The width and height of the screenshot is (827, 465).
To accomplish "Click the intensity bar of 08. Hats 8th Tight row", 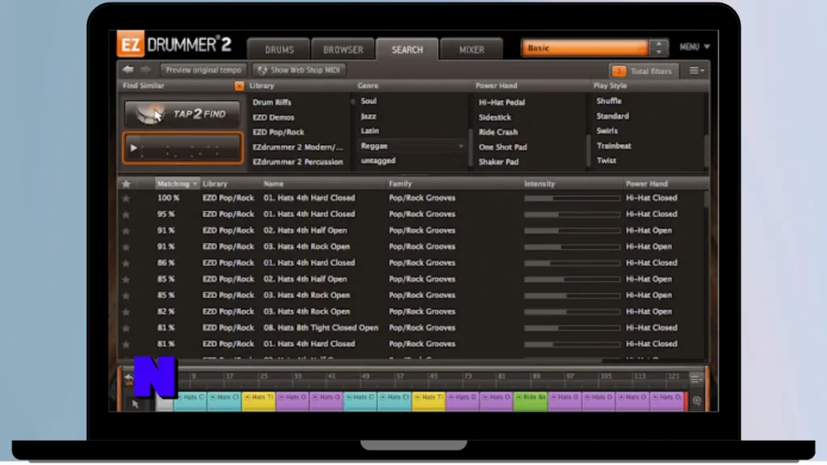I will coord(573,328).
